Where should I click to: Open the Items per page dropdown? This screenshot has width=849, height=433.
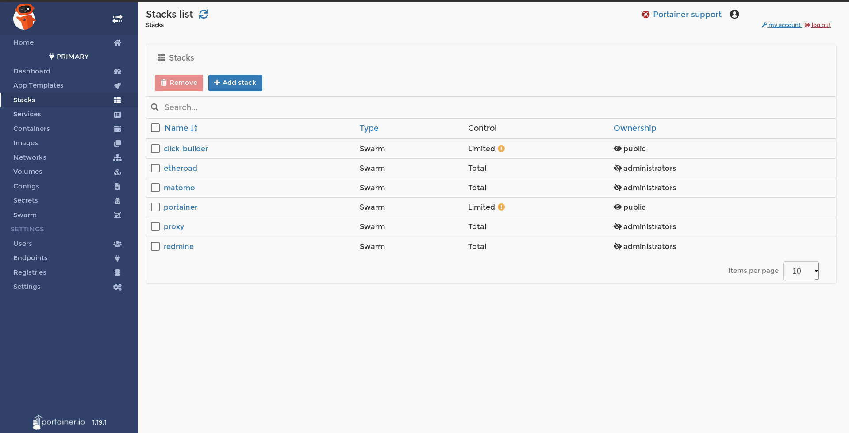[801, 271]
